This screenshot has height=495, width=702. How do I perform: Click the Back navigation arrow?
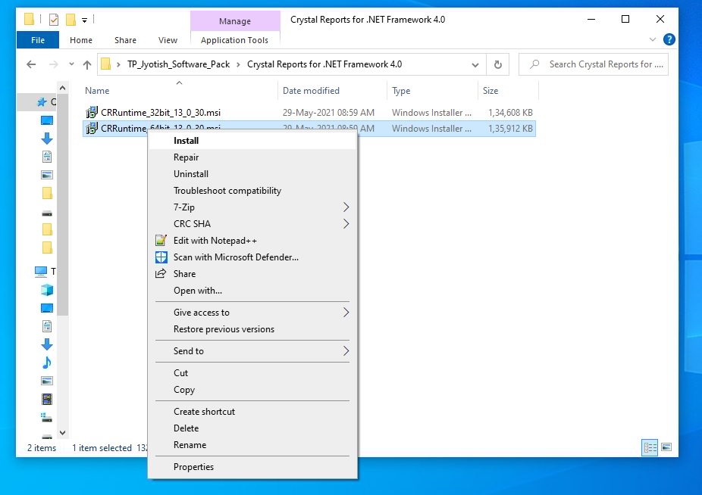[x=32, y=65]
